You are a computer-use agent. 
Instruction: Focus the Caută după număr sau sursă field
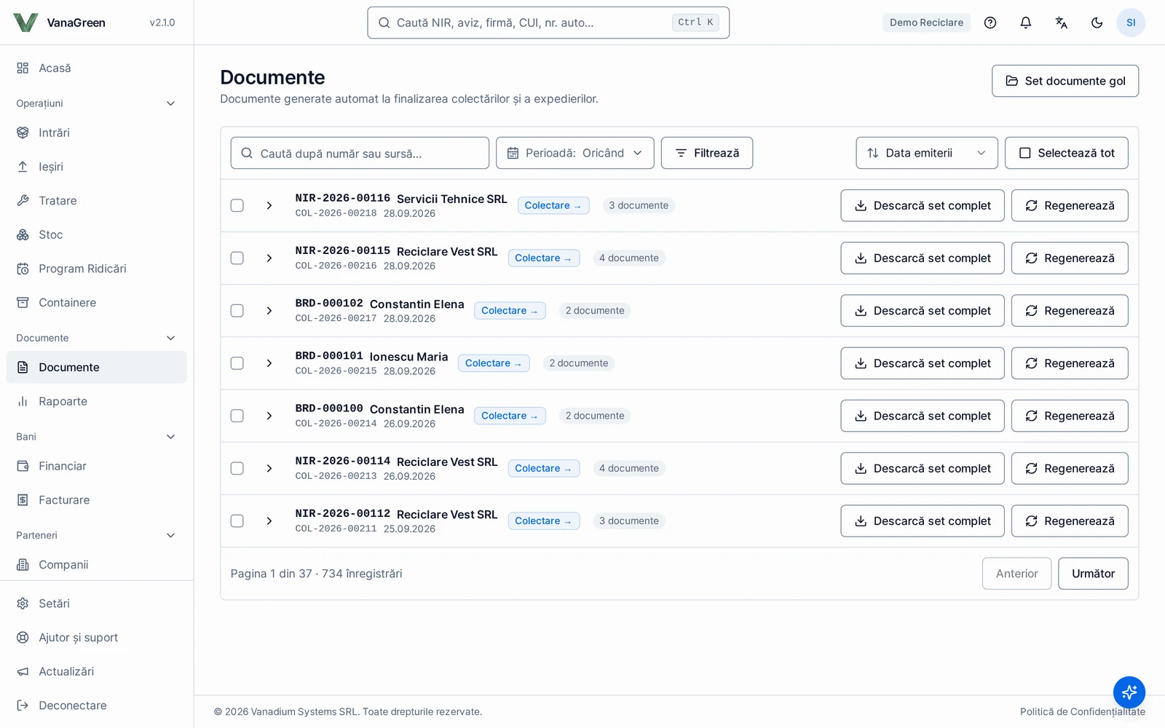click(x=360, y=153)
